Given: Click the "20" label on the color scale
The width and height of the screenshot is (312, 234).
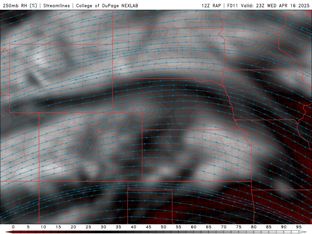Looking at the screenshot, I should (73, 227).
